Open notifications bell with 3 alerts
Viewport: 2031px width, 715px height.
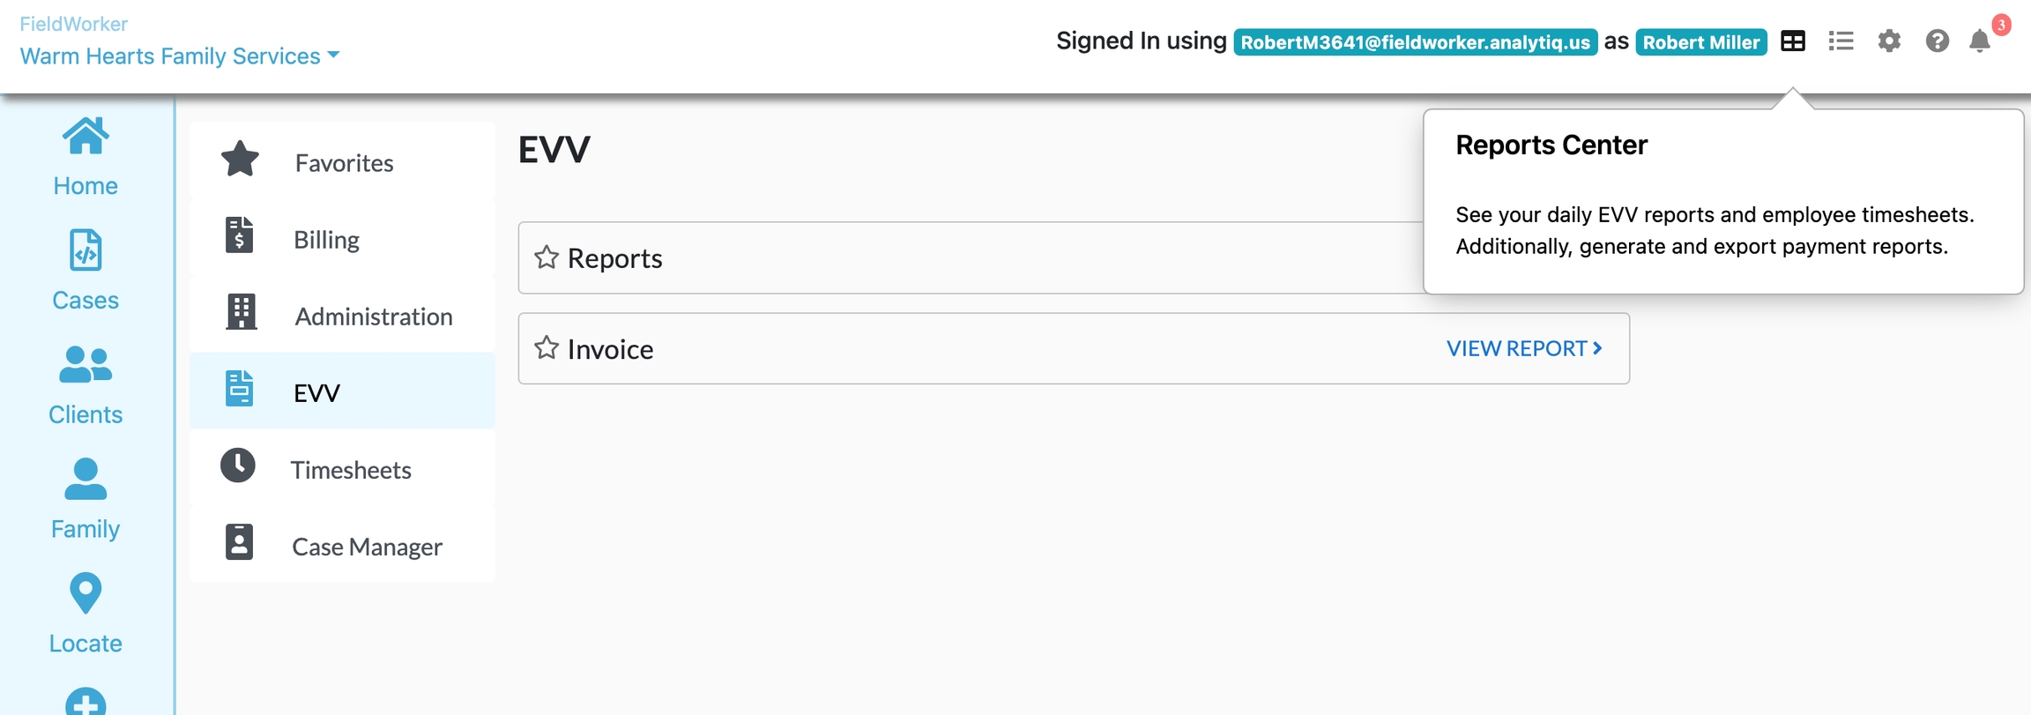1980,41
